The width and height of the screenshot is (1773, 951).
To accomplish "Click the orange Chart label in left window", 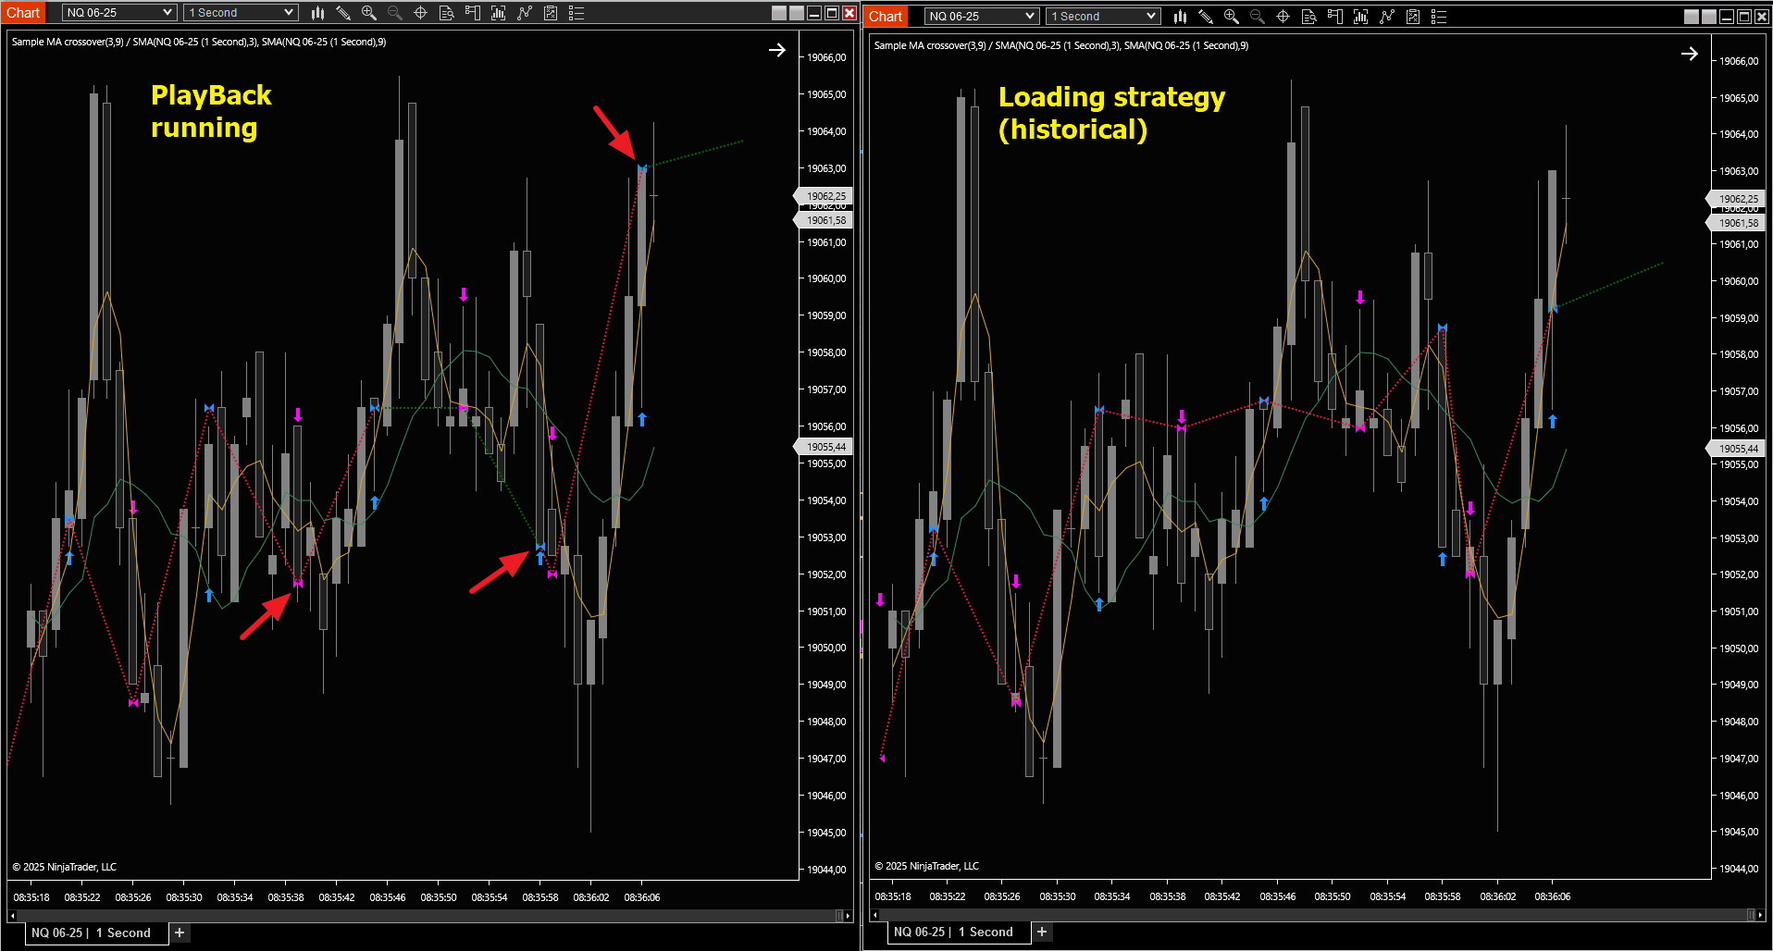I will pyautogui.click(x=23, y=13).
